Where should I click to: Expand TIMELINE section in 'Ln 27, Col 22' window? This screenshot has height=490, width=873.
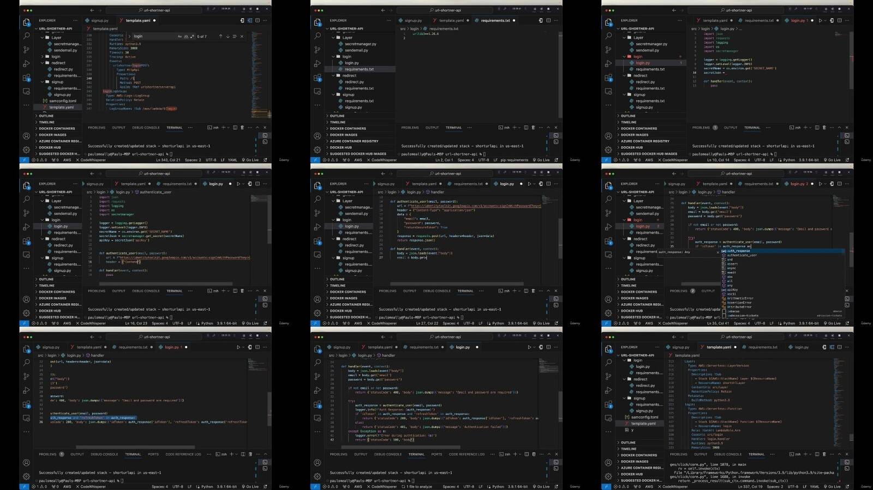337,285
